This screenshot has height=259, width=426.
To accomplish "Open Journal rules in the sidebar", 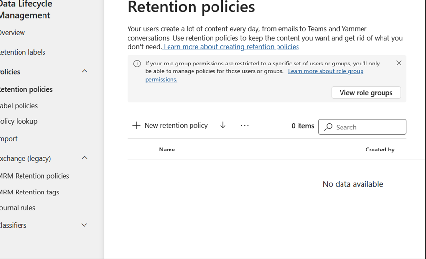I will [18, 208].
